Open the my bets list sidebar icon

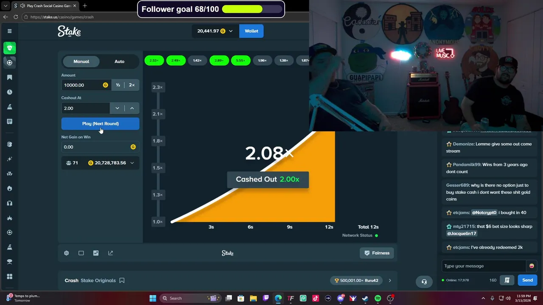[9, 122]
